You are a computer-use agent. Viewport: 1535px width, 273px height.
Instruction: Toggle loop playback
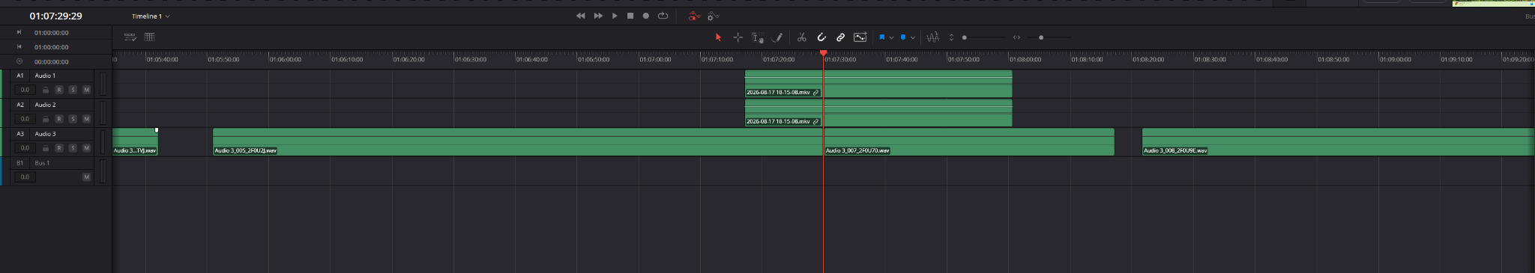pyautogui.click(x=663, y=16)
